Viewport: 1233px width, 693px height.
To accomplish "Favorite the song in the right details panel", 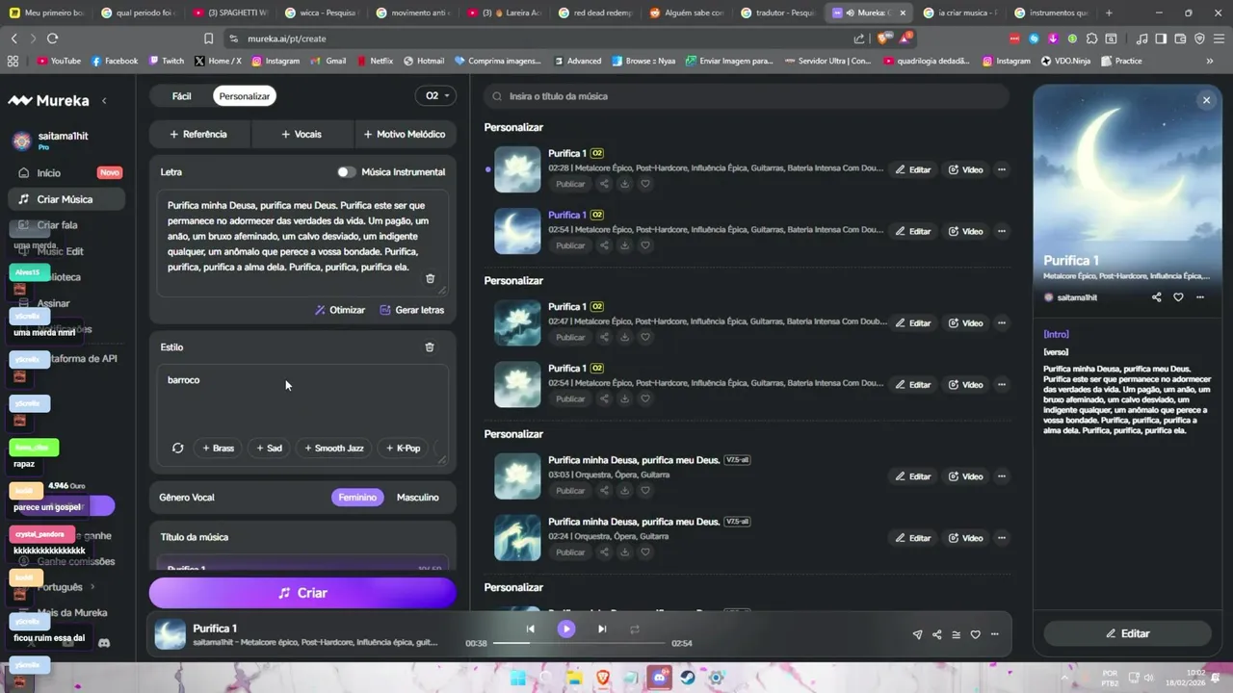I will click(x=1178, y=297).
